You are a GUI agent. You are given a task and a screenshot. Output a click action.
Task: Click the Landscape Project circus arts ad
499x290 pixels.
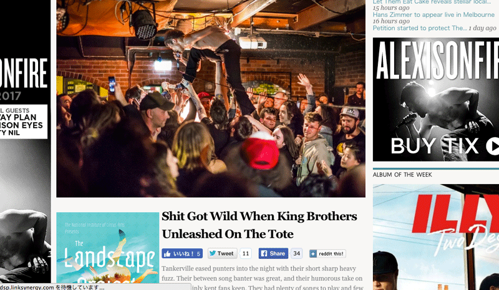point(107,248)
